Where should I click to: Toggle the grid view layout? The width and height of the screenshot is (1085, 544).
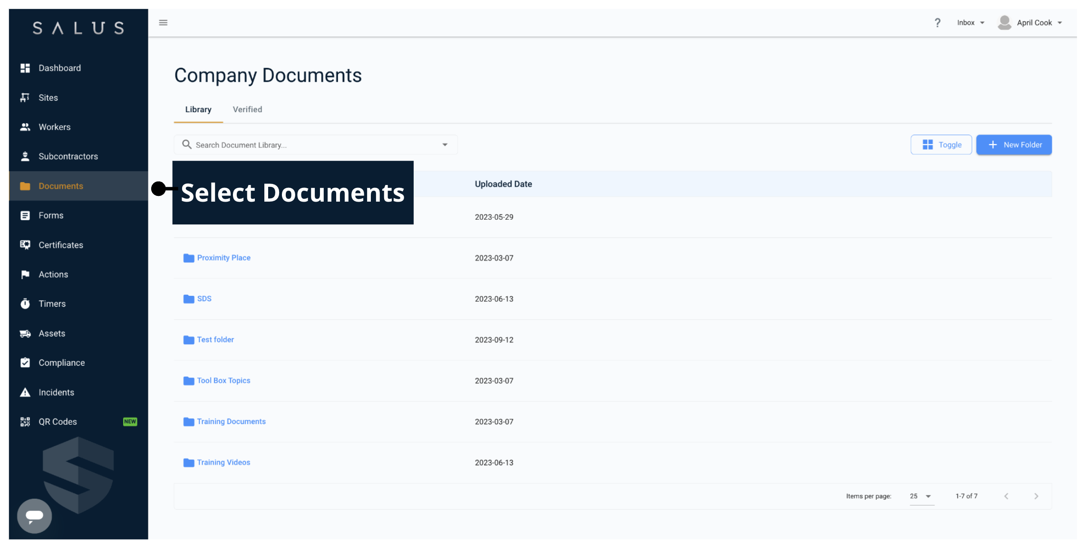point(941,145)
